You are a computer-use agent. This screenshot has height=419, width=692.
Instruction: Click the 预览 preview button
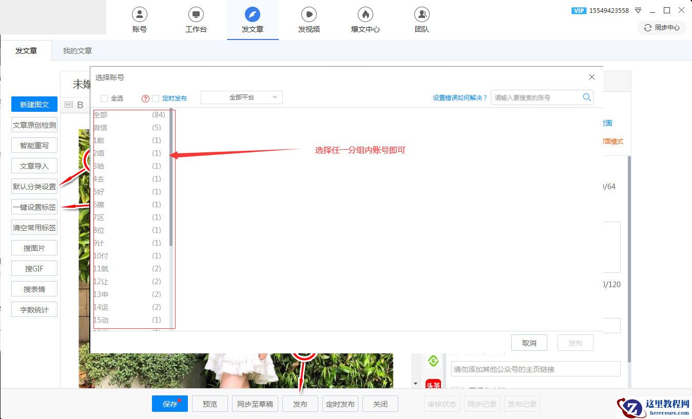(x=210, y=404)
